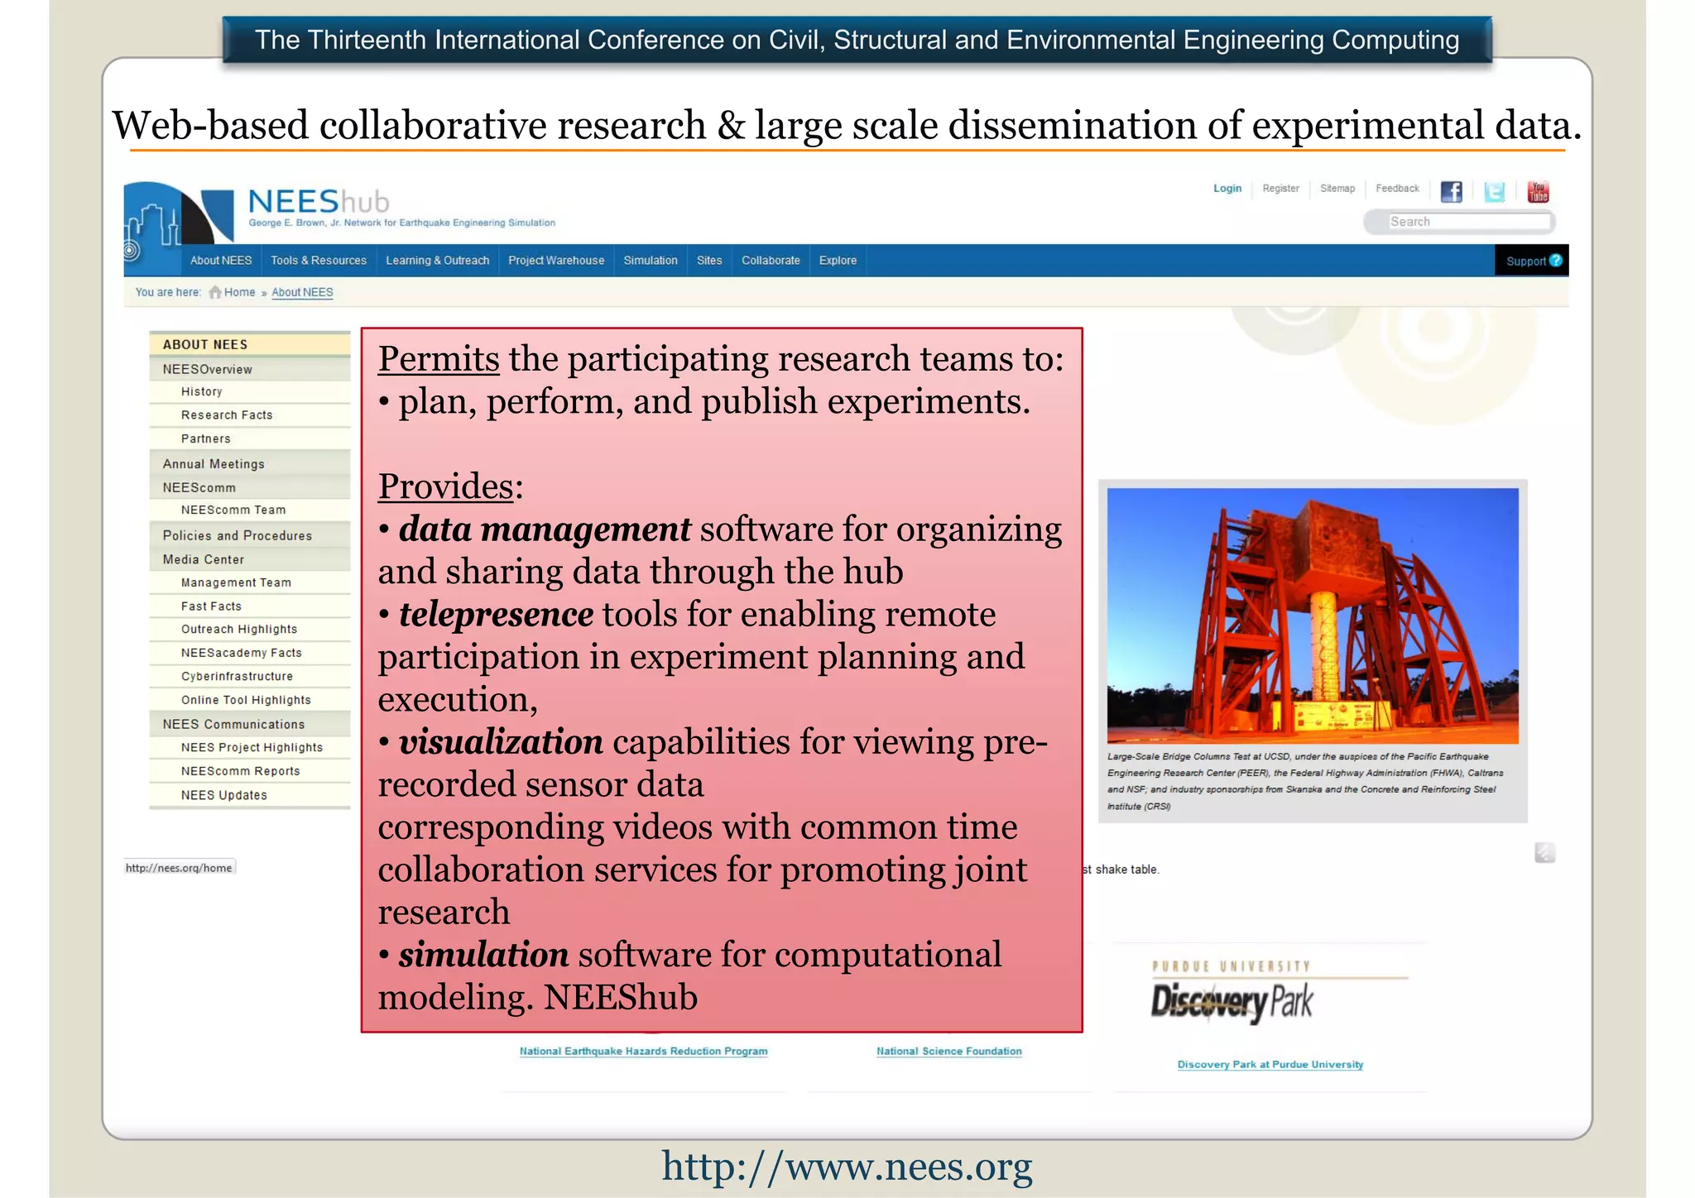Select Fast Facts in sidebar
1695x1198 pixels.
coord(250,606)
